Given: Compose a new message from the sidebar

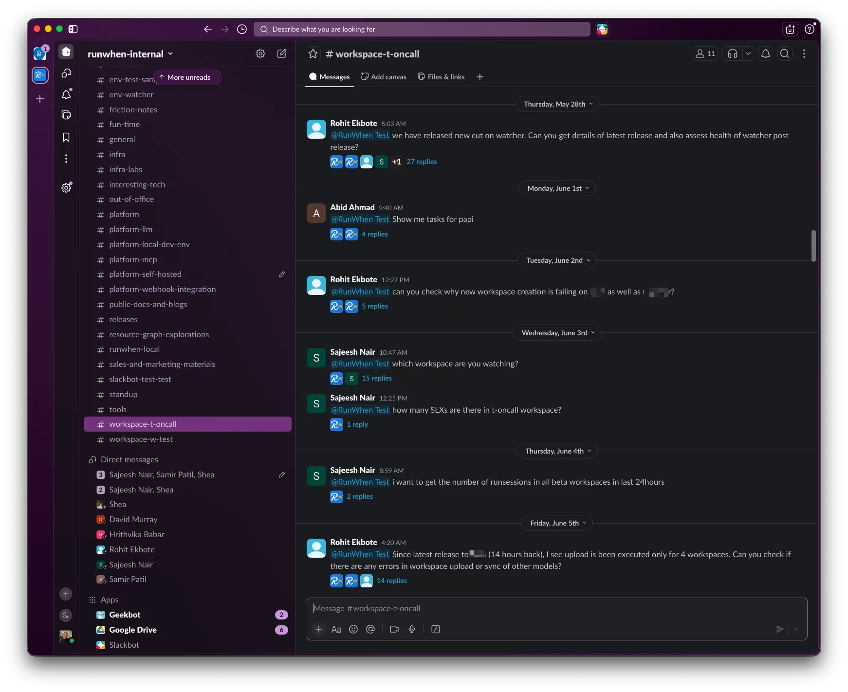Looking at the screenshot, I should [x=282, y=54].
